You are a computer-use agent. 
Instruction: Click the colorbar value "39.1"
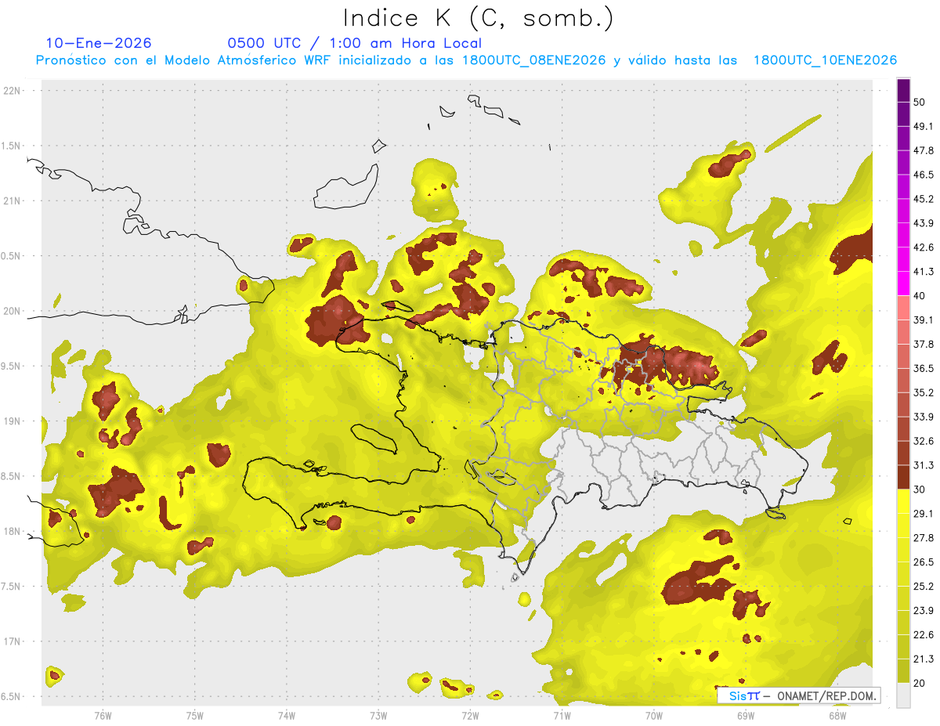[923, 320]
